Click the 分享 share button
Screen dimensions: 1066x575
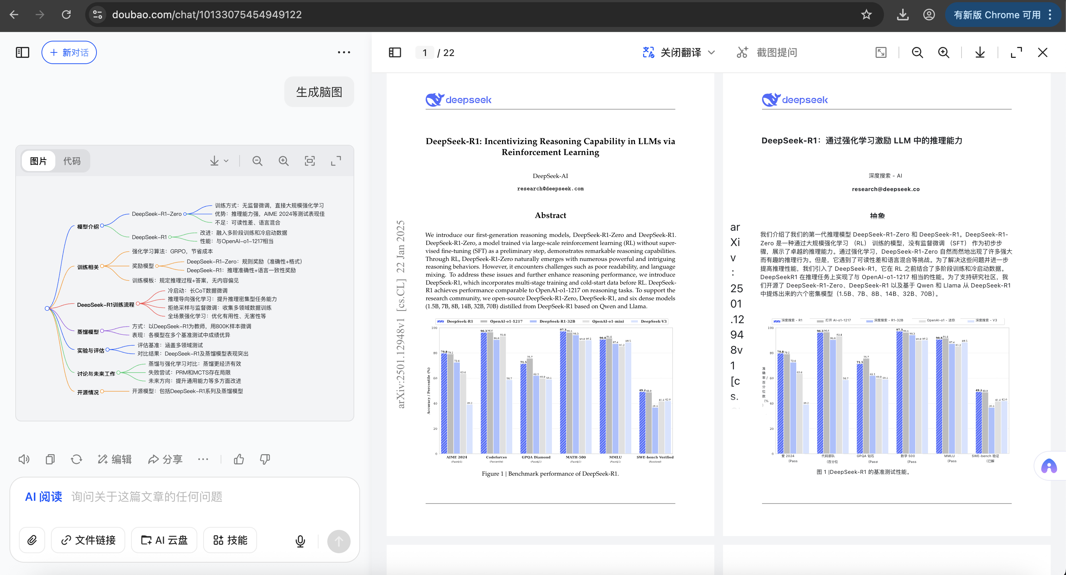click(x=166, y=459)
